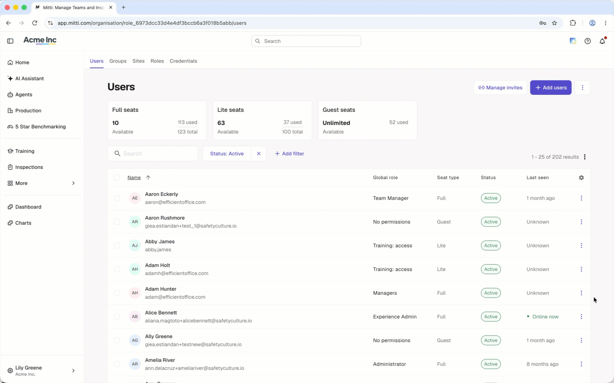The image size is (614, 383).
Task: Click the colorful app icon beside help
Action: click(x=573, y=41)
